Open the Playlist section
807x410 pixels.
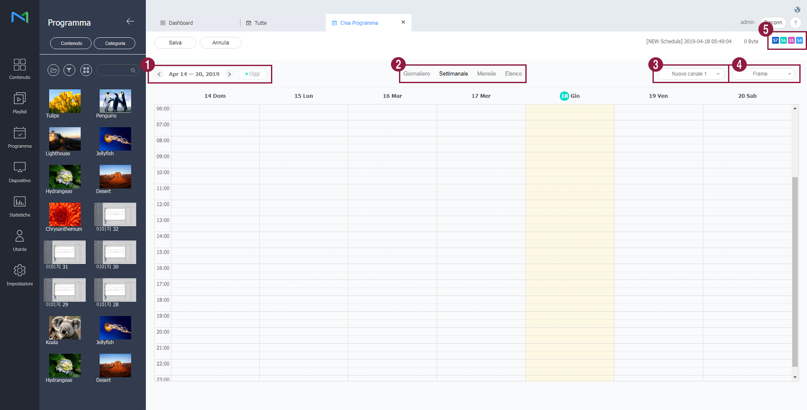point(20,103)
